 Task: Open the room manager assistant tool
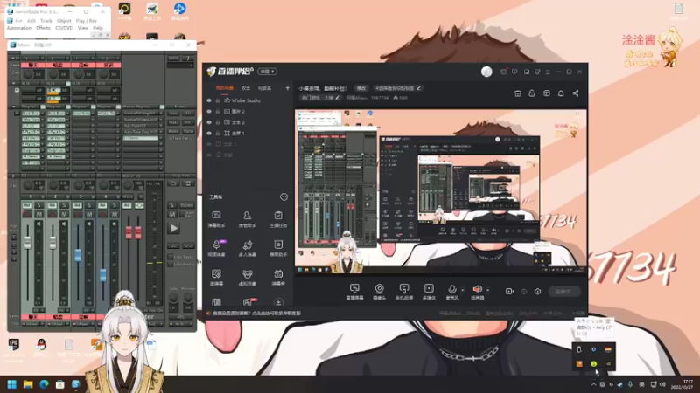[x=247, y=219]
